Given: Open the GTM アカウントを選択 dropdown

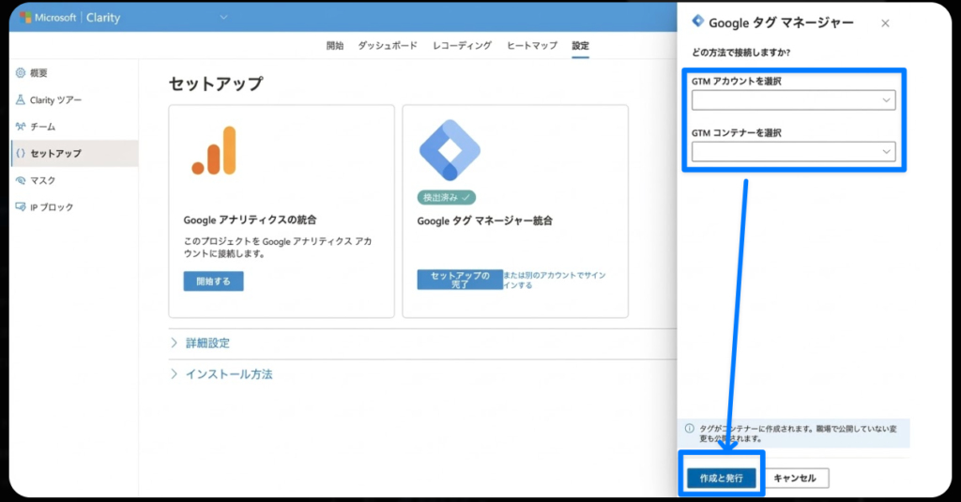Looking at the screenshot, I should (793, 100).
